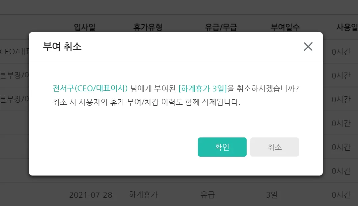Click the second 본부장 row label
Screen dimensions: 358x206
pos(14,99)
